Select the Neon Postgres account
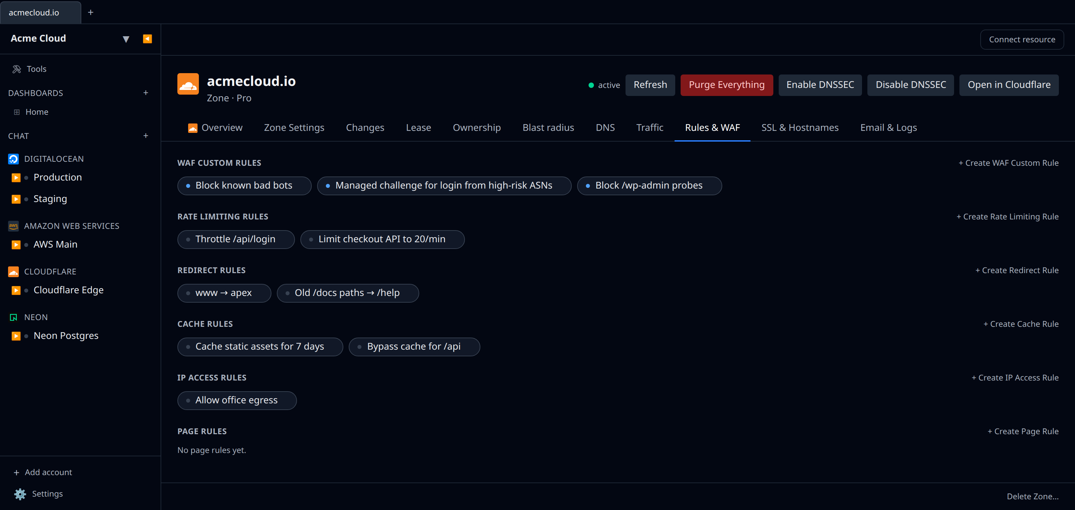The image size is (1075, 510). coord(66,336)
